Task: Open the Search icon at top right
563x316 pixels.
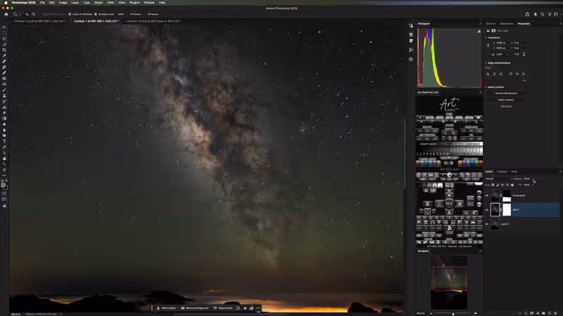Action: (x=543, y=14)
